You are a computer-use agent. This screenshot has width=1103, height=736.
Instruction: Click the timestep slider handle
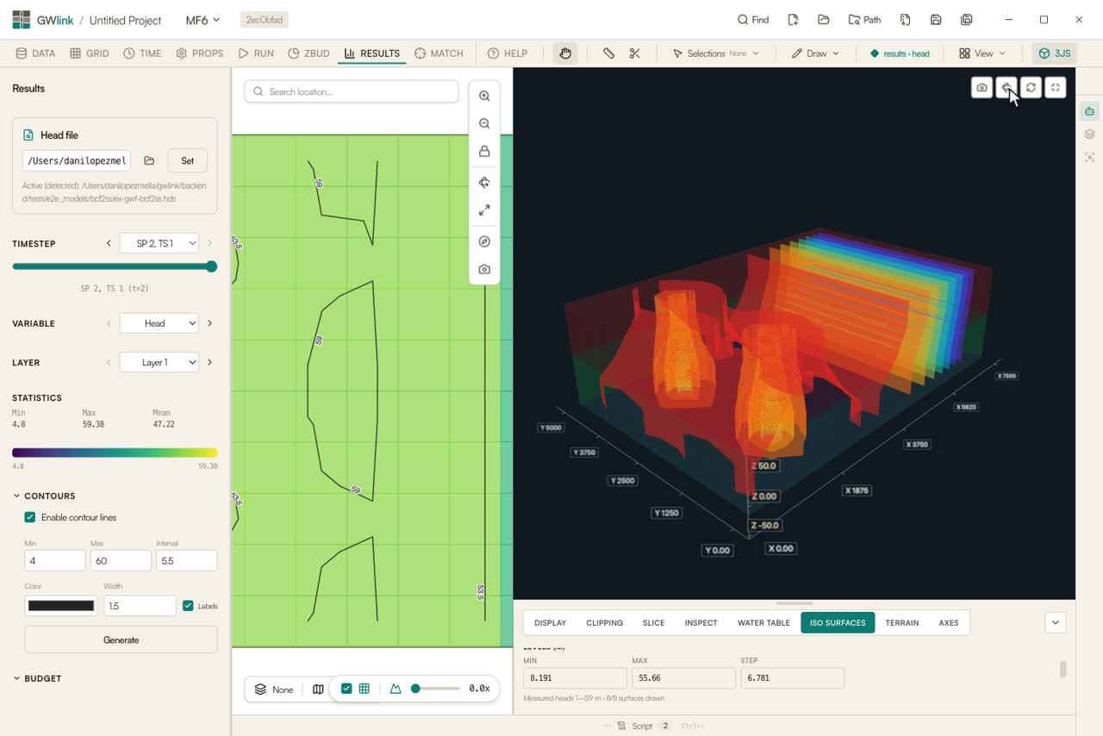(211, 266)
